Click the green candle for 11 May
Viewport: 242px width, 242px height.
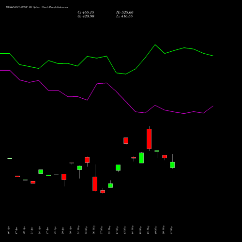pyautogui.click(x=118, y=167)
